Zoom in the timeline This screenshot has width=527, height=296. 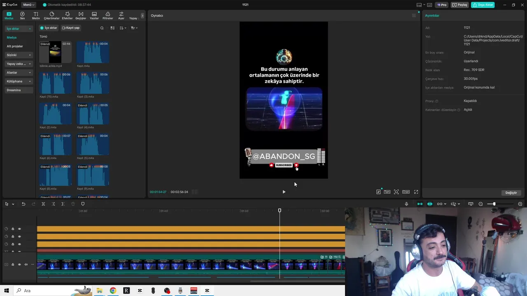(x=520, y=204)
